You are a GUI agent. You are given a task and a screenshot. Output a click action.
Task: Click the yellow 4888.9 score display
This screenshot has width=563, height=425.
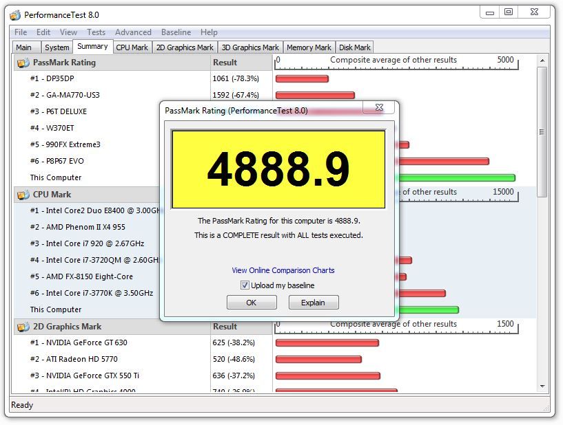pyautogui.click(x=278, y=169)
